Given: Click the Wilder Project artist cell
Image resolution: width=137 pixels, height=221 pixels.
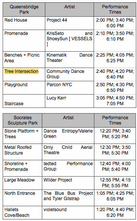Looking at the screenshot, I should (x=68, y=183).
